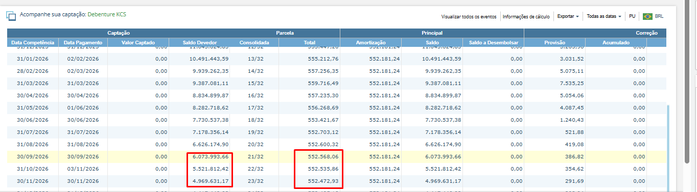Click the Saldo Devedor column header
The width and height of the screenshot is (697, 192).
[x=199, y=42]
